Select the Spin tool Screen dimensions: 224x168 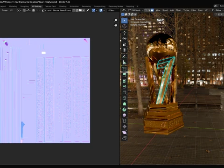[124, 110]
